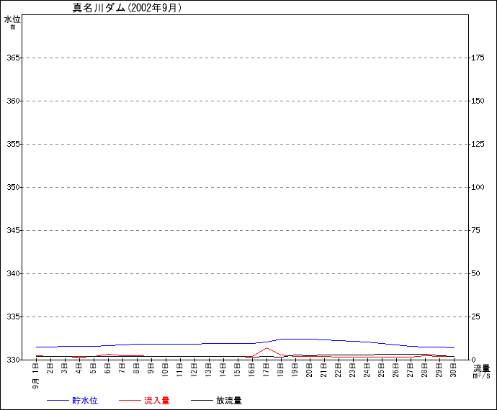
Task: Click the 335 water level tick label
Action: (13, 316)
